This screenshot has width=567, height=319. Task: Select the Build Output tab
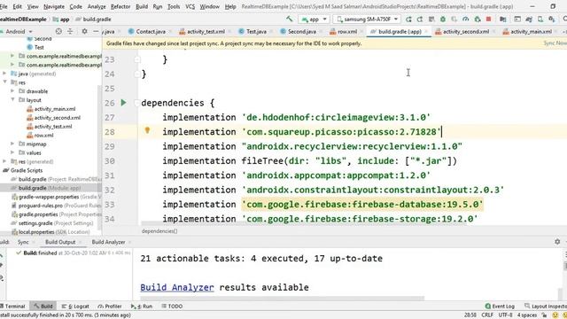[60, 242]
